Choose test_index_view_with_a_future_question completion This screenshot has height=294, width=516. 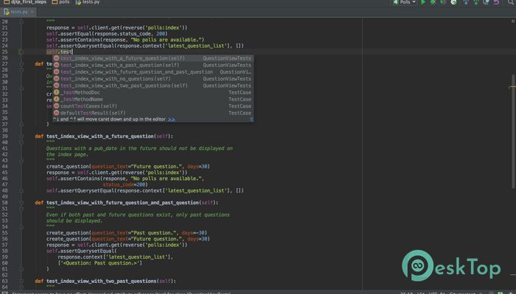point(153,58)
